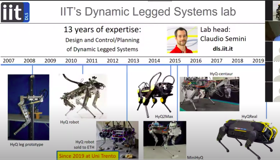Select the "HyQ2Max" caption
Screen dimensions: 280x160
coord(164,117)
